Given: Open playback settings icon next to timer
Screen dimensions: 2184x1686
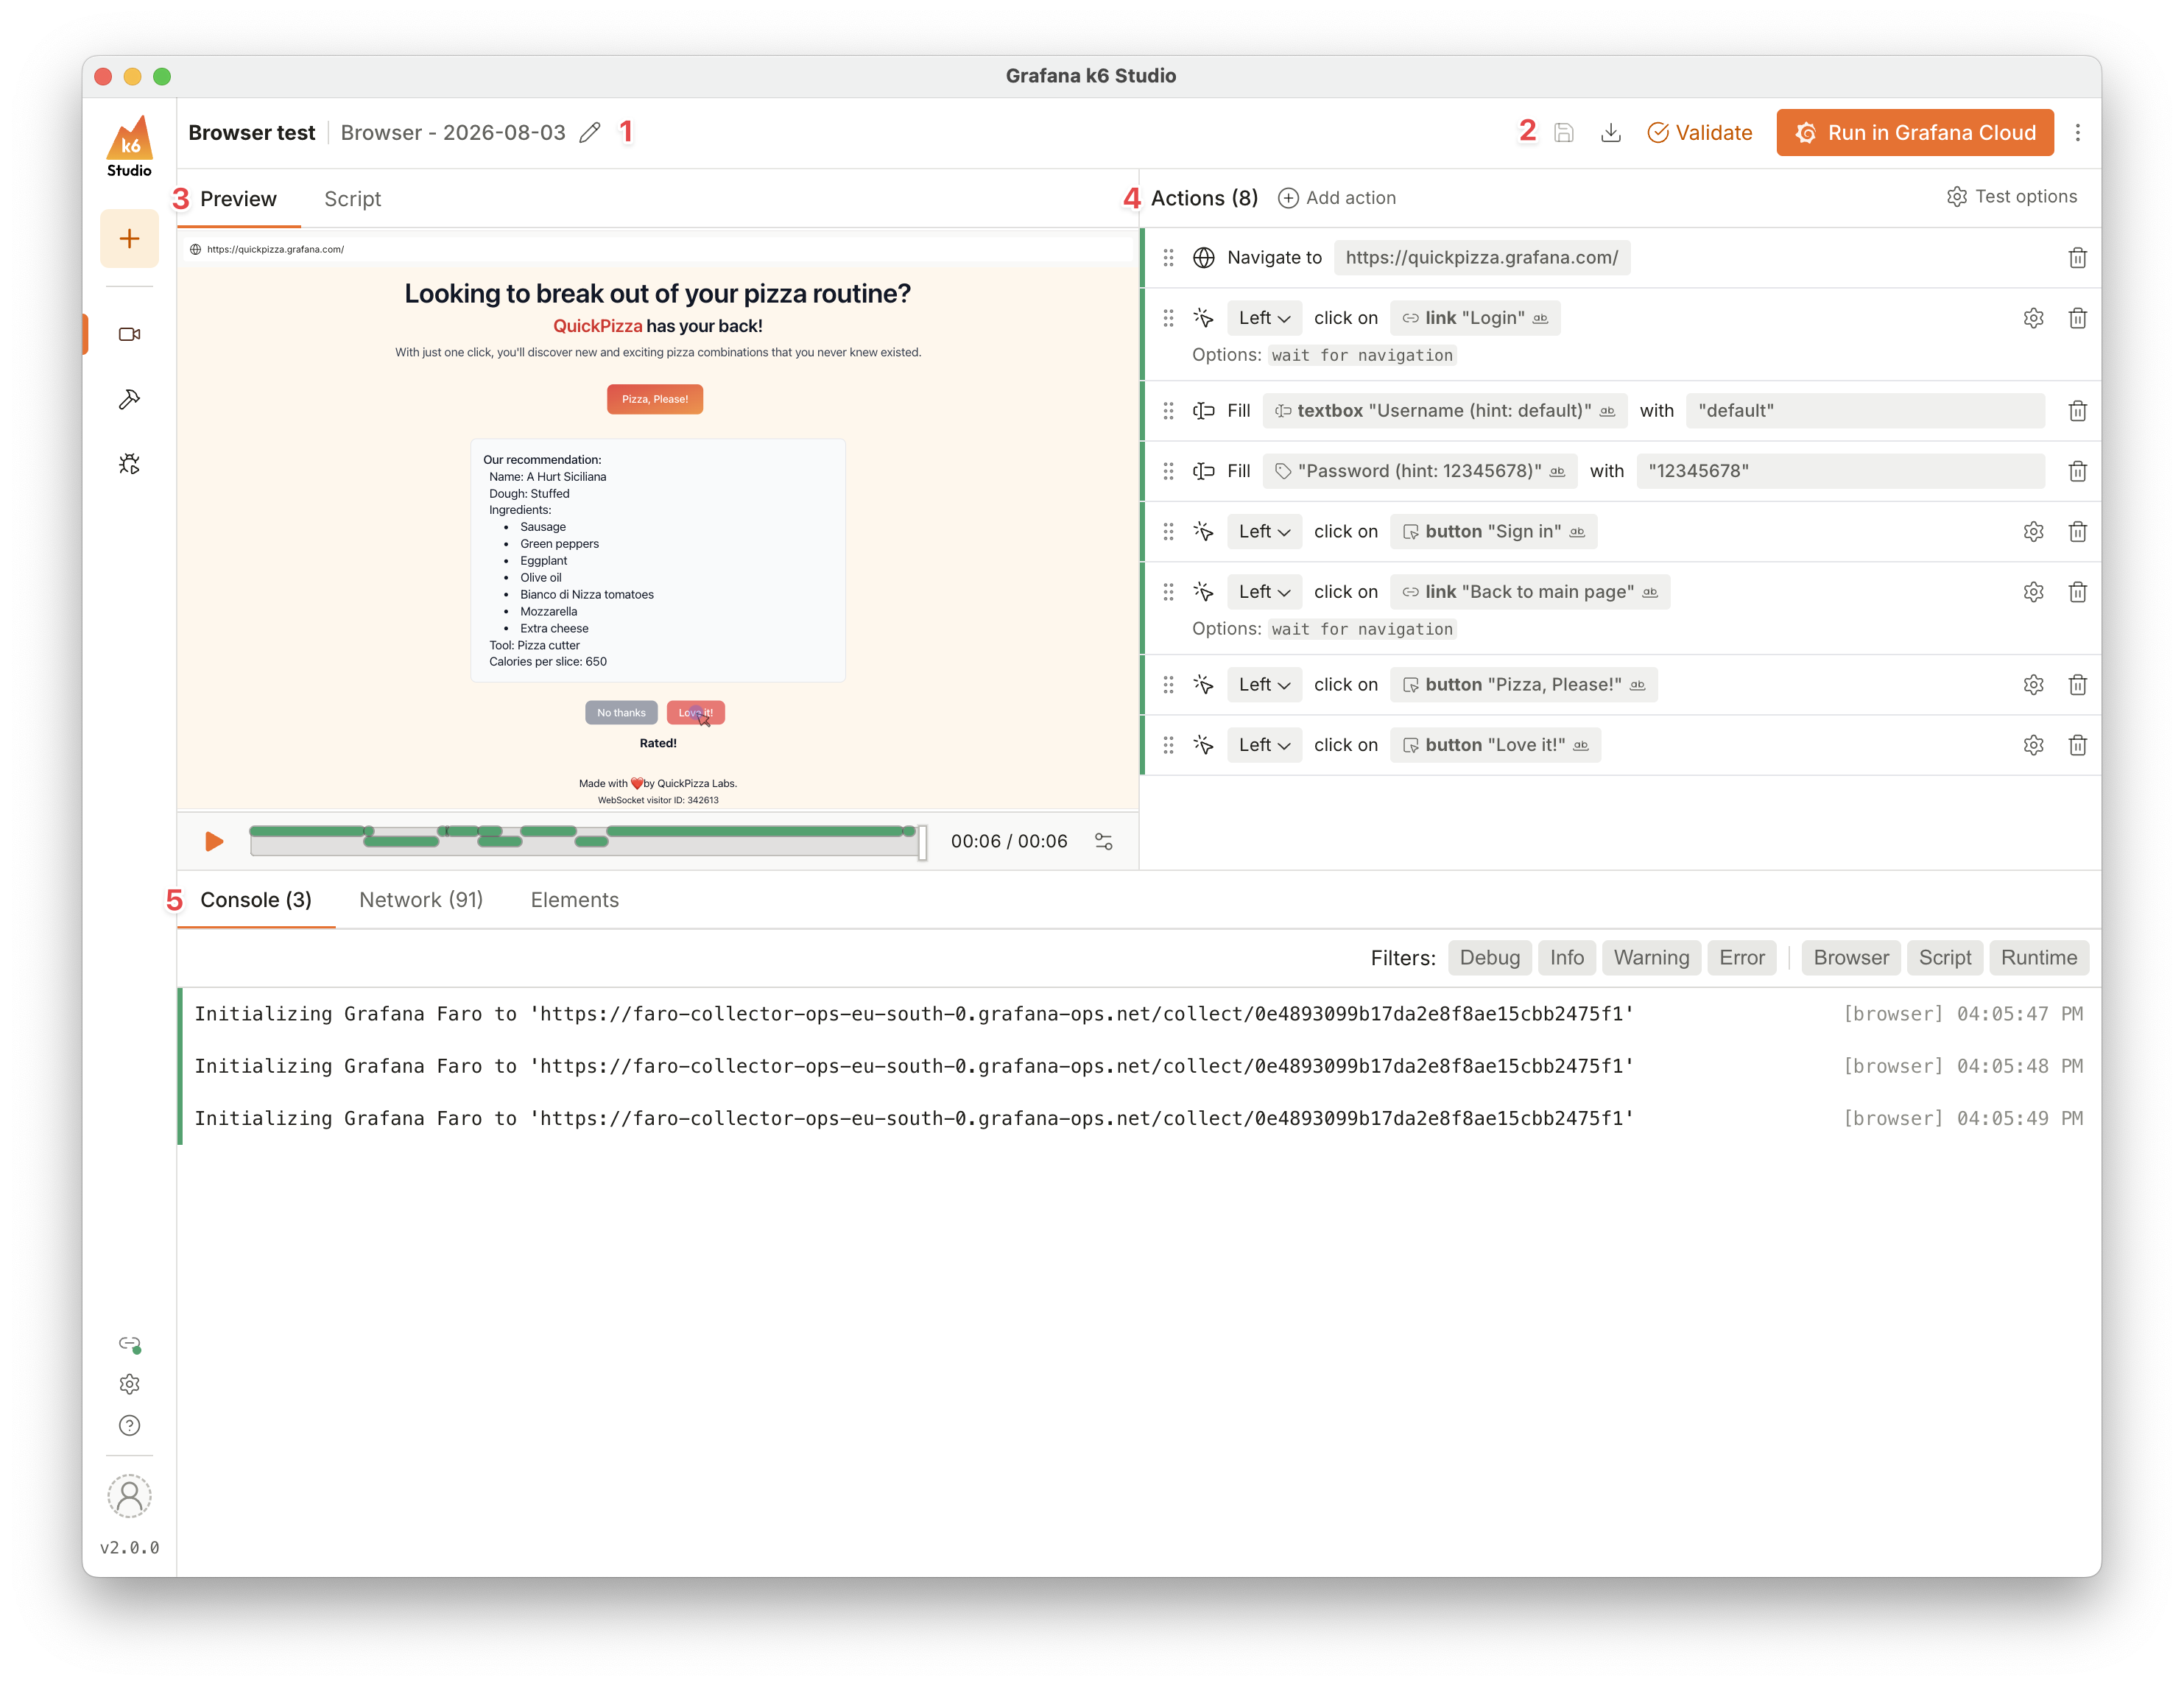Looking at the screenshot, I should [1104, 841].
